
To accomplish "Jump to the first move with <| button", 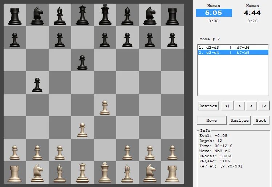I will [x=227, y=106].
